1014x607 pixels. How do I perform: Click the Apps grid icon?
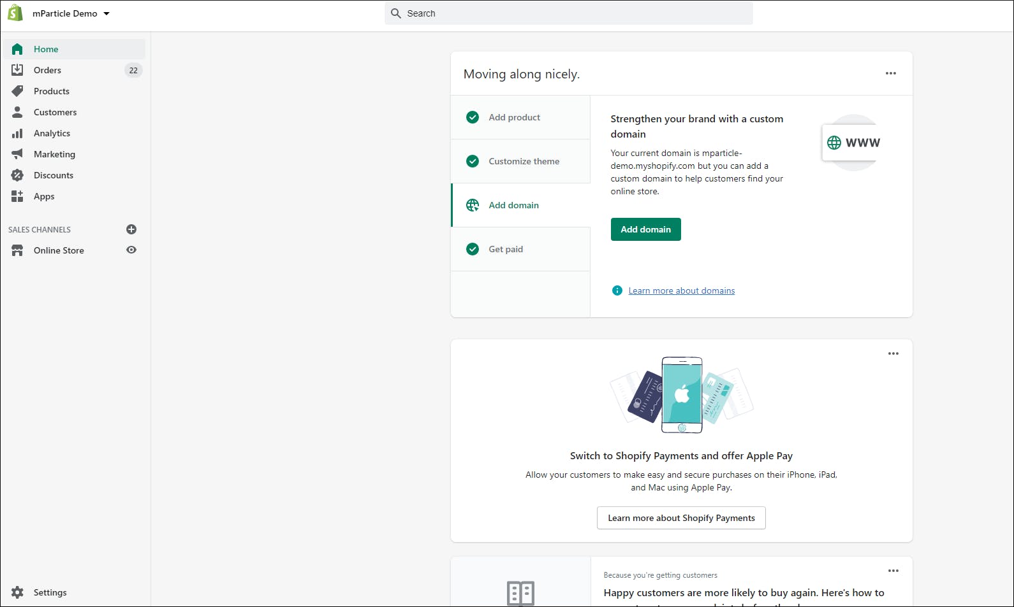point(17,196)
